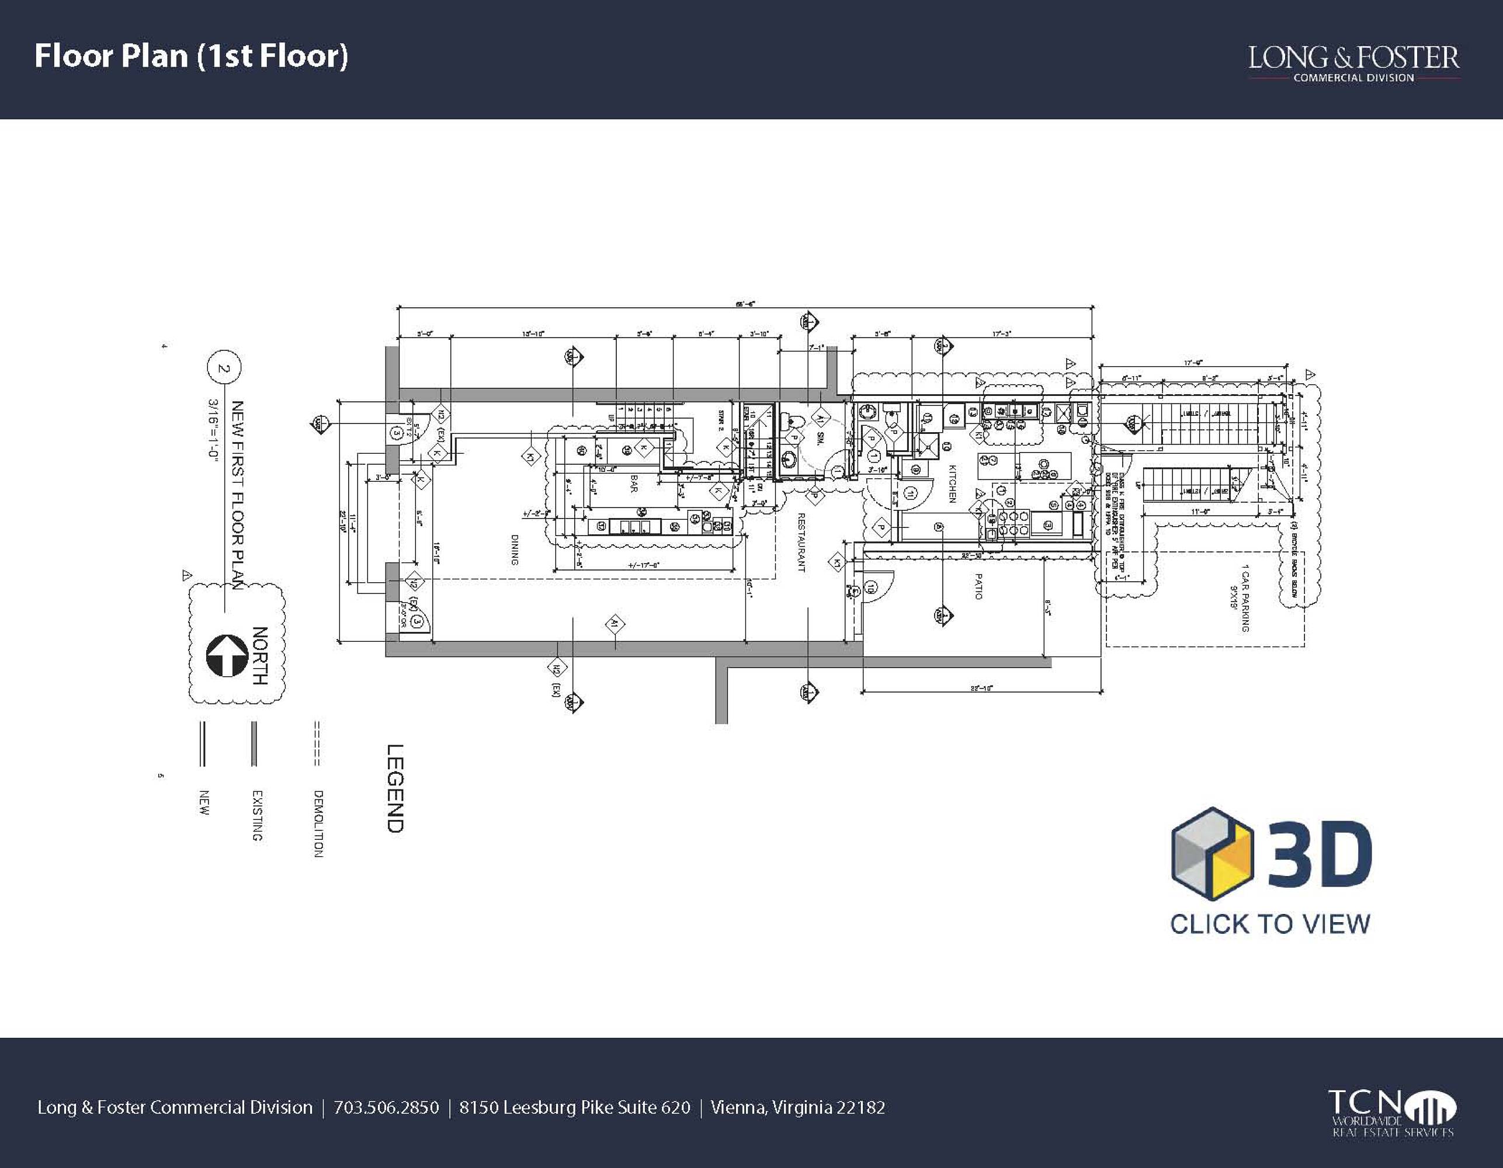1503x1168 pixels.
Task: Click the large 3D text
Action: click(x=1320, y=855)
